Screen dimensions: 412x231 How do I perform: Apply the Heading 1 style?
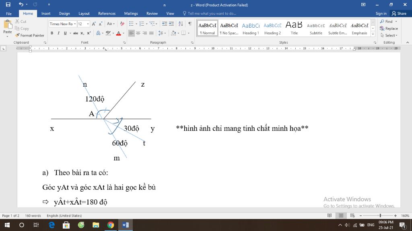251,28
